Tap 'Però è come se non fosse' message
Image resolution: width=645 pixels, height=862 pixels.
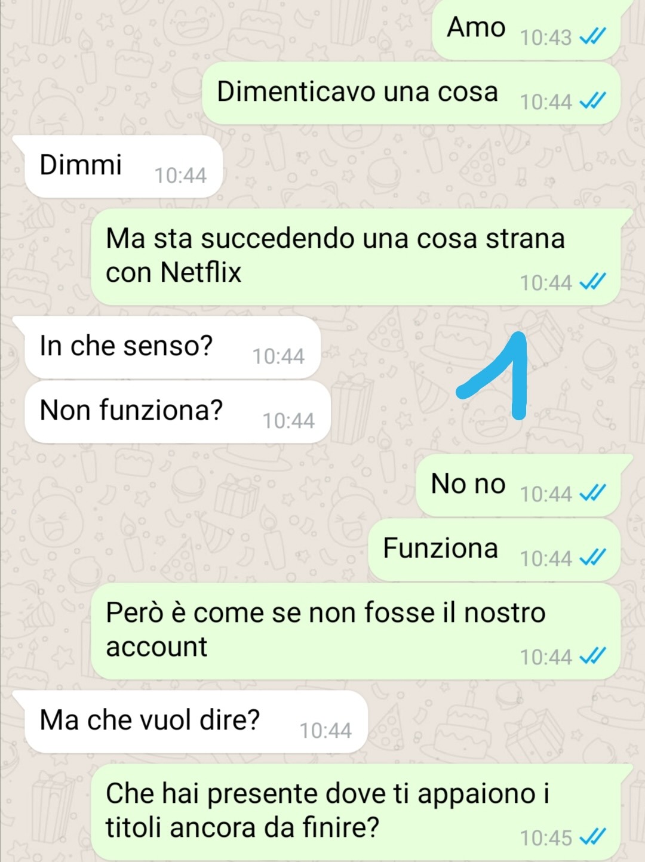356,631
